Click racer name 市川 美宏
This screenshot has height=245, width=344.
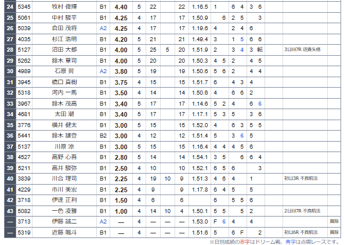coord(64,189)
